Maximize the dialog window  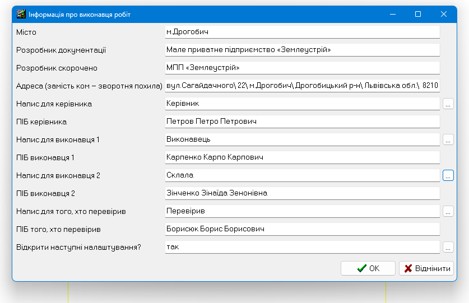coord(418,14)
